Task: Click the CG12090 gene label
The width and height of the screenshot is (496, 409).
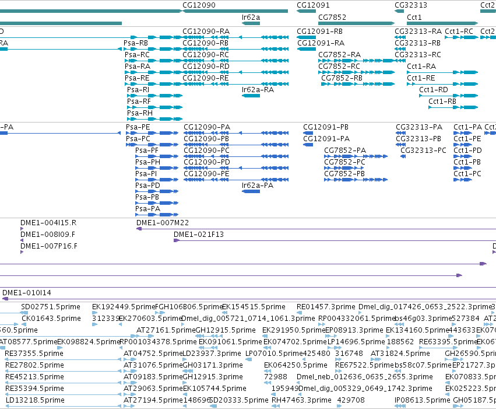Action: 199,5
